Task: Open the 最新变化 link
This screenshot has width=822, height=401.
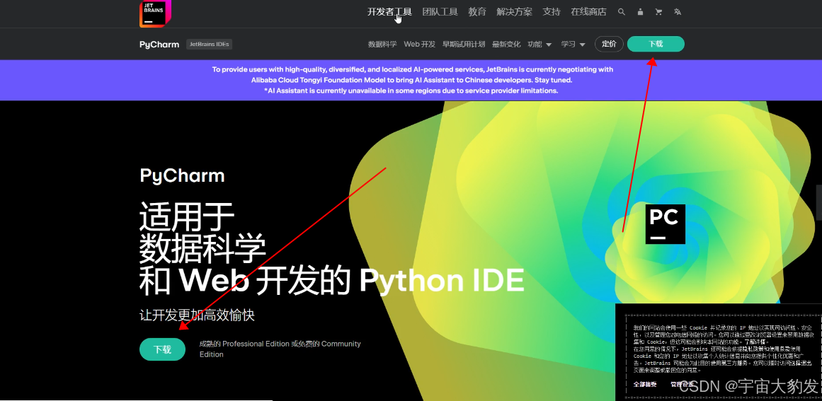Action: coord(506,45)
